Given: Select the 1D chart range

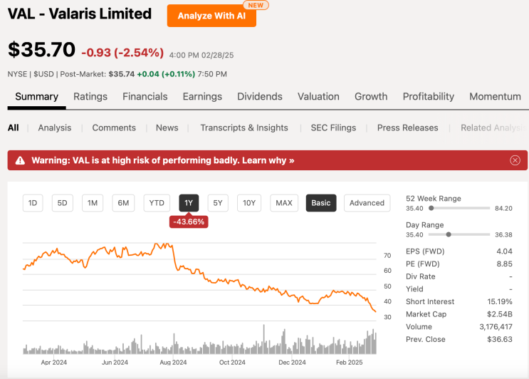Looking at the screenshot, I should pyautogui.click(x=33, y=203).
